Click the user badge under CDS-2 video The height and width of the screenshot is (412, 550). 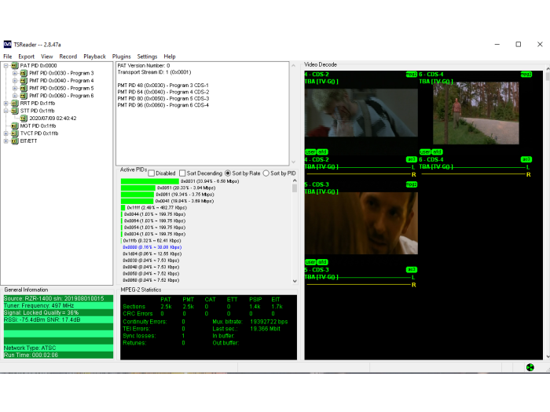(x=310, y=151)
